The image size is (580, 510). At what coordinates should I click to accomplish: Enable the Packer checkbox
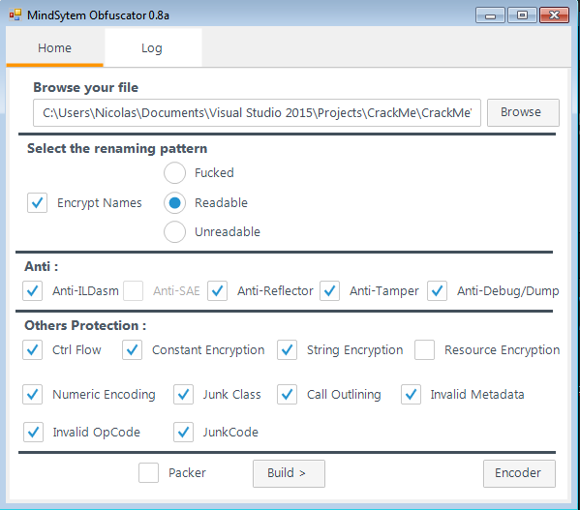149,472
